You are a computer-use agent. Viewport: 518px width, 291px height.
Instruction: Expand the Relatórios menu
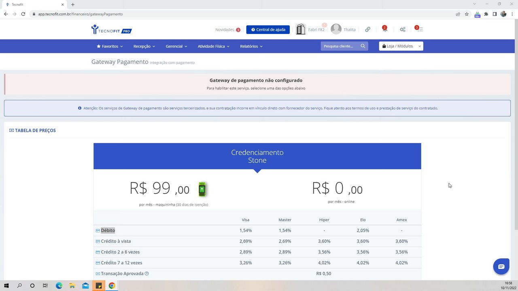251,46
